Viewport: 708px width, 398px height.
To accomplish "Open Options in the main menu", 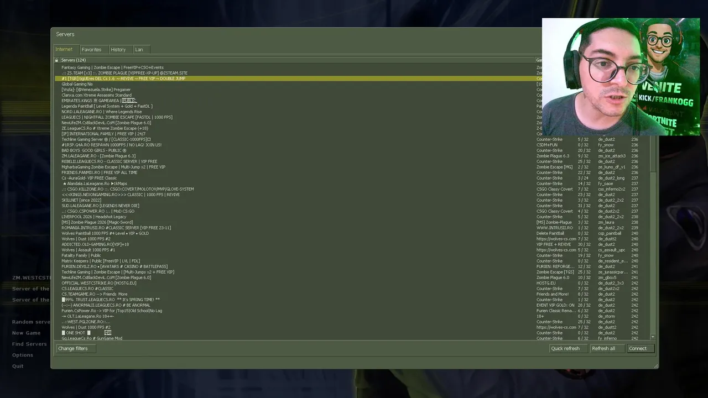I will (23, 355).
